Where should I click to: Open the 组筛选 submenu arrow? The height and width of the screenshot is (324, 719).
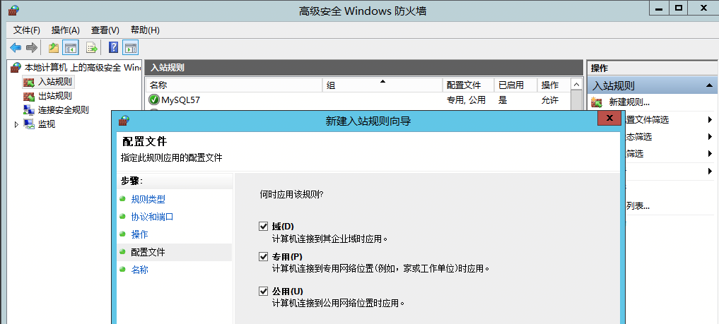(x=710, y=154)
